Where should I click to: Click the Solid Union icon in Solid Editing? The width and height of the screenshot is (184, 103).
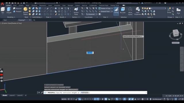(33, 8)
